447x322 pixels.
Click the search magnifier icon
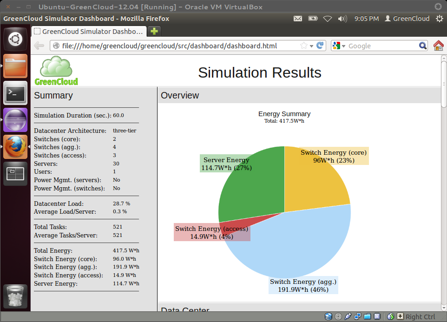pyautogui.click(x=422, y=46)
